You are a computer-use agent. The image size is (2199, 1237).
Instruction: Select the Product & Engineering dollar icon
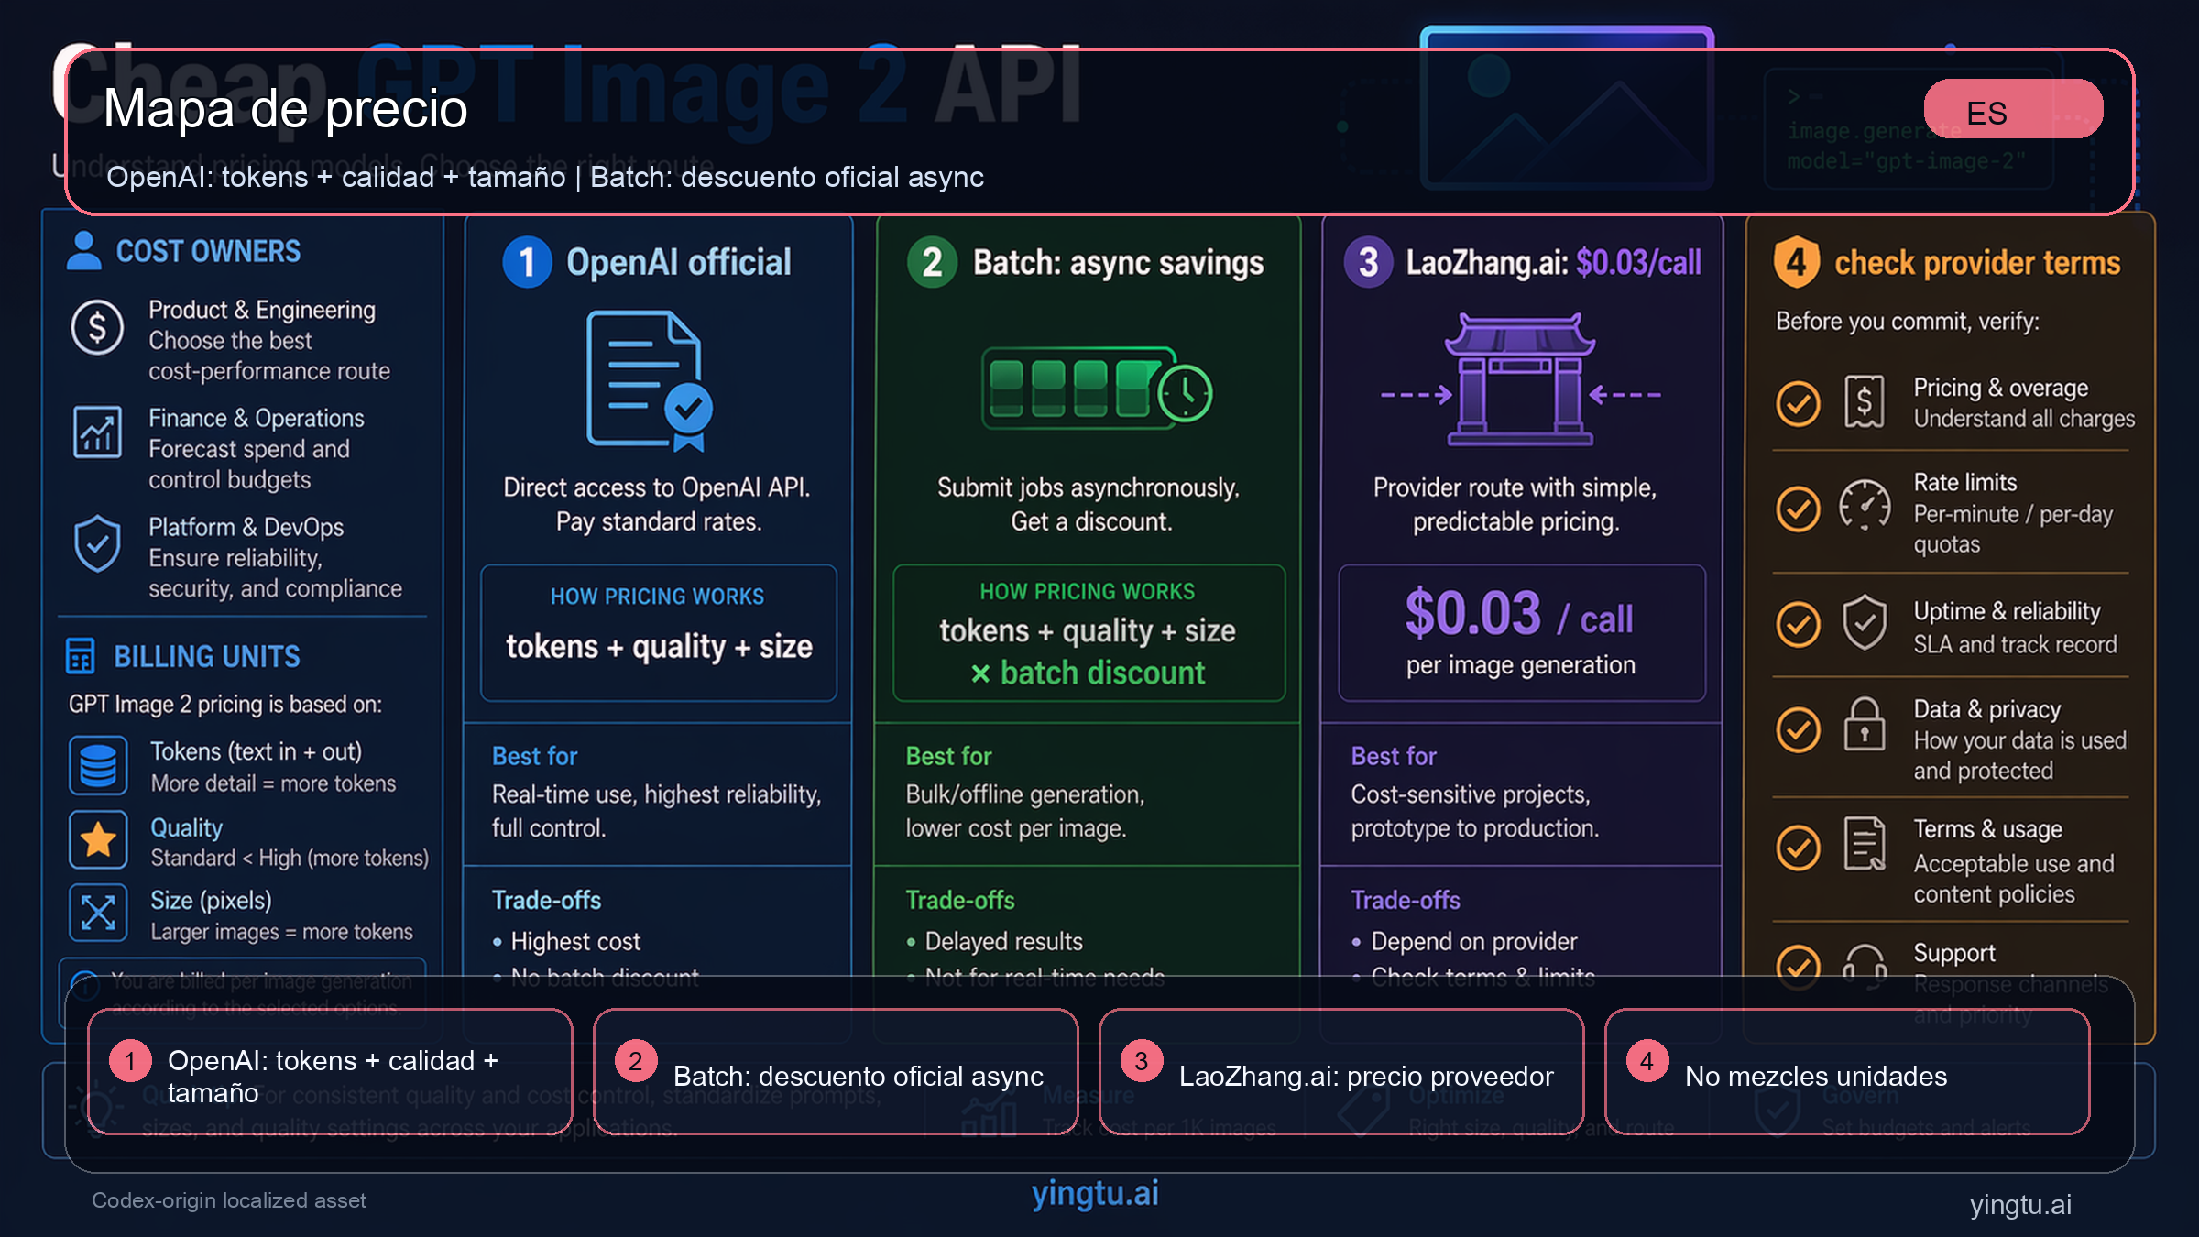(x=96, y=328)
